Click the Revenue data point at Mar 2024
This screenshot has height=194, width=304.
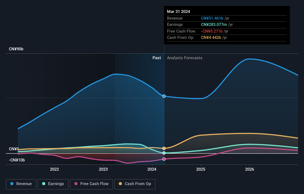click(x=164, y=96)
